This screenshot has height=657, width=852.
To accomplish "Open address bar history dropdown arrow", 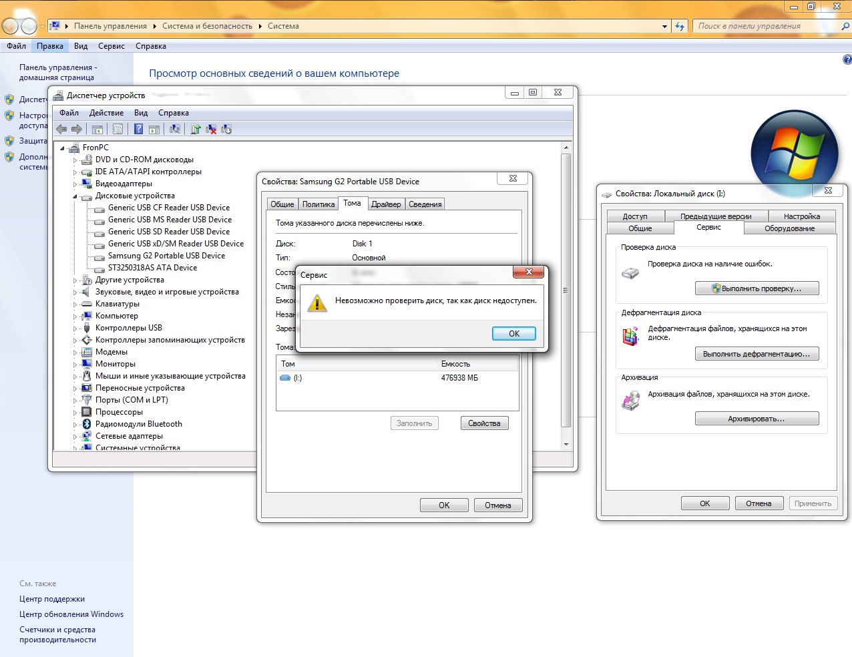I will [664, 27].
